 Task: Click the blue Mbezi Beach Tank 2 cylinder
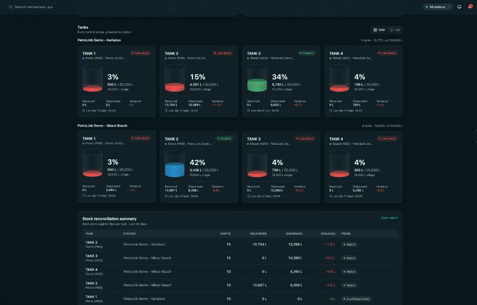coord(174,164)
